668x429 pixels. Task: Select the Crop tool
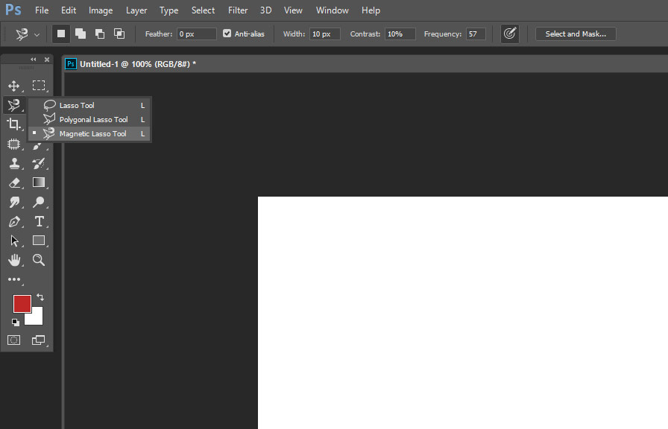[14, 124]
